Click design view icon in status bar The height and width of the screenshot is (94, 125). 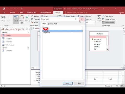[122, 86]
